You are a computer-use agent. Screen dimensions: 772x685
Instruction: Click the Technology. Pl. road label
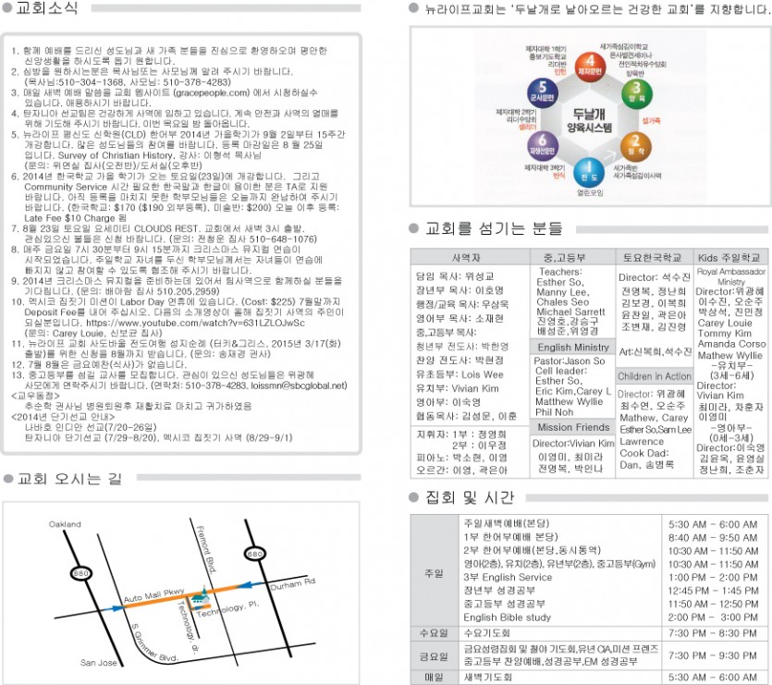pyautogui.click(x=227, y=609)
